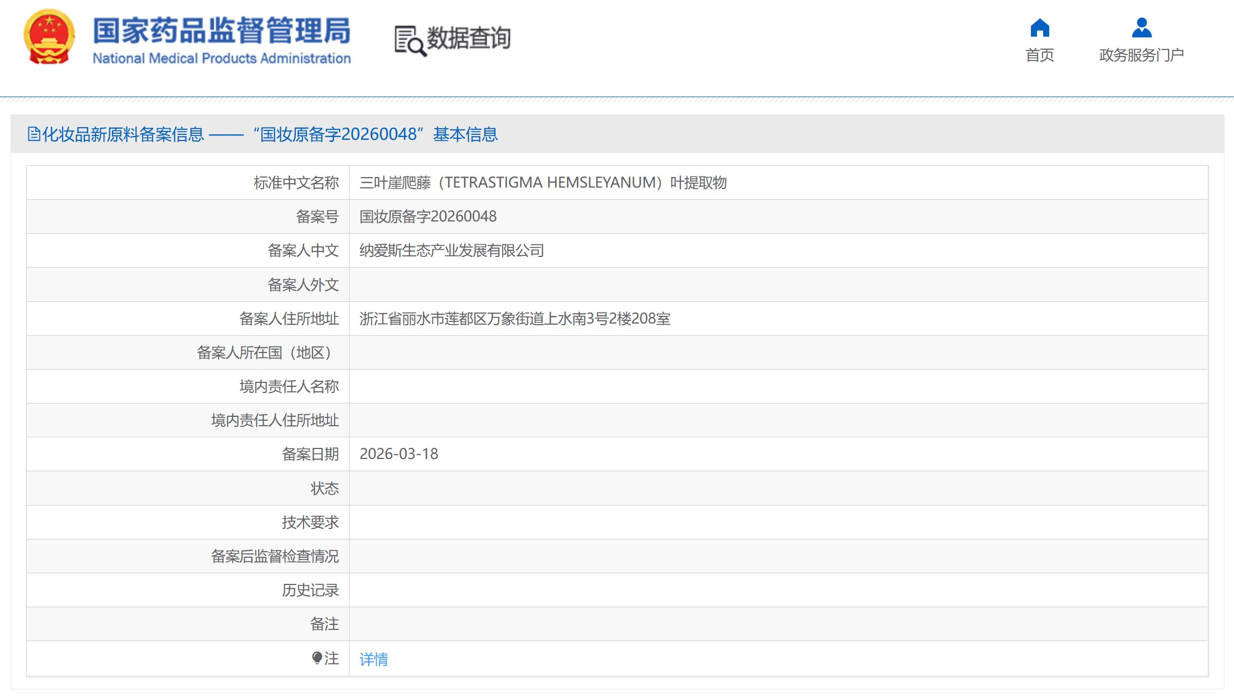Click the filer company name 纳爱斯生态产业发展有限公司
This screenshot has width=1234, height=696.
pyautogui.click(x=451, y=251)
